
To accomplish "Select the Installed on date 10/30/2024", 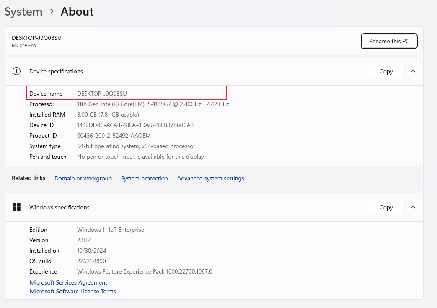I will pos(91,251).
